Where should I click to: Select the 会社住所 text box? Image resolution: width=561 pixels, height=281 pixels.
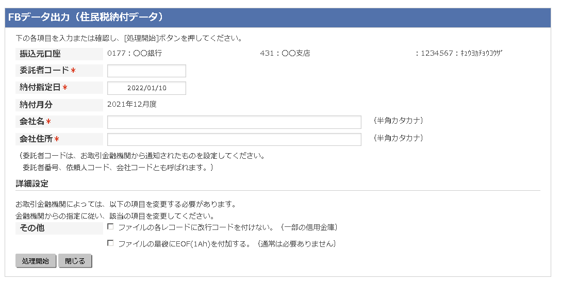point(234,140)
